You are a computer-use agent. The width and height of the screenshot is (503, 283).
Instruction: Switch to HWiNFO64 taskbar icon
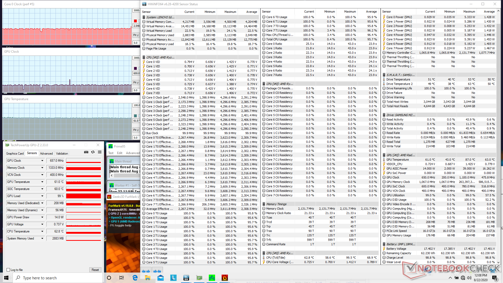coord(186,278)
